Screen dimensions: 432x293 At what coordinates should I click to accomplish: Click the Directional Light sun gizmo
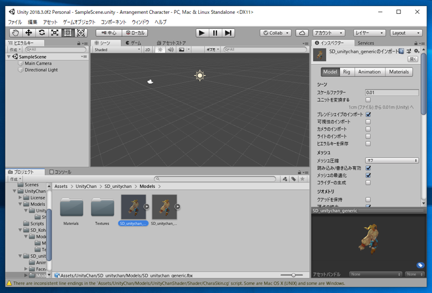coord(200,75)
